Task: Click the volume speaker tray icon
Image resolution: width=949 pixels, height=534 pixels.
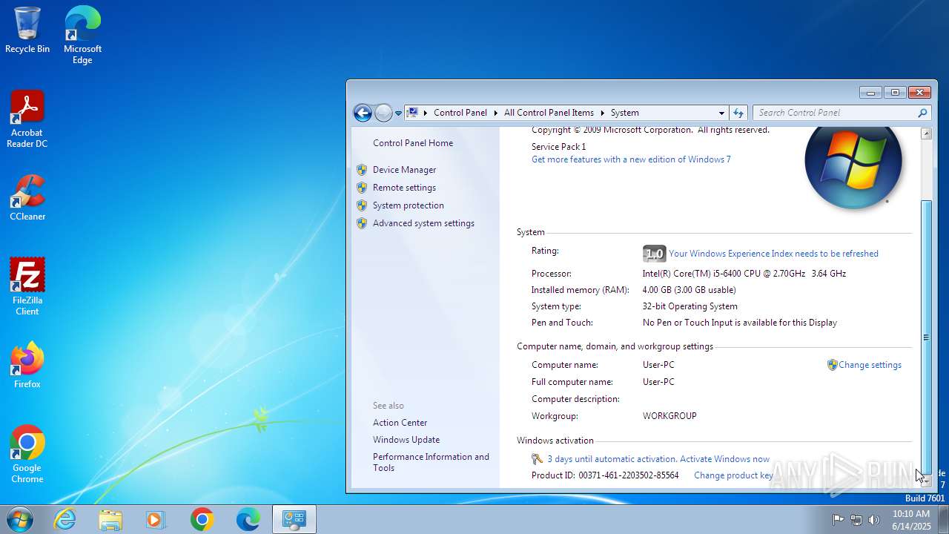Action: [x=874, y=520]
